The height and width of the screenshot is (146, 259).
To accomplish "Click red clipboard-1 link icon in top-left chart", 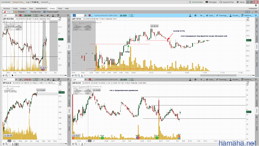I will pos(21,15).
